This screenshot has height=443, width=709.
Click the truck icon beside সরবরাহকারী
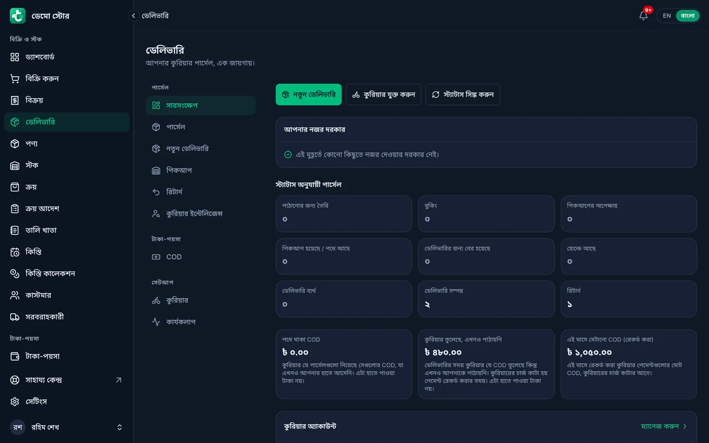tap(15, 317)
